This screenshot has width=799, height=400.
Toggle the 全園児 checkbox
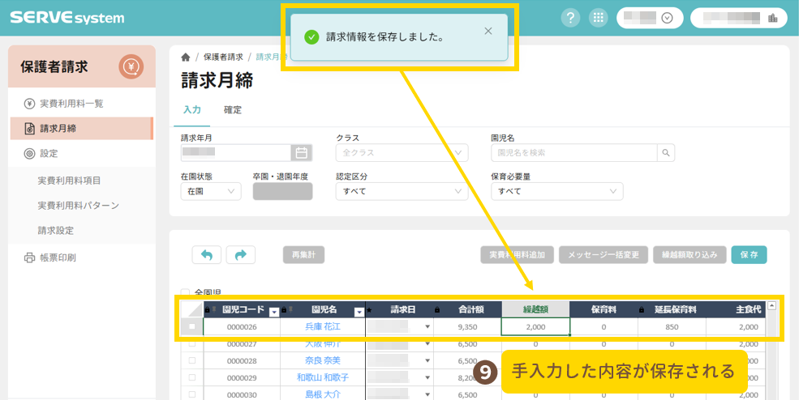point(186,293)
